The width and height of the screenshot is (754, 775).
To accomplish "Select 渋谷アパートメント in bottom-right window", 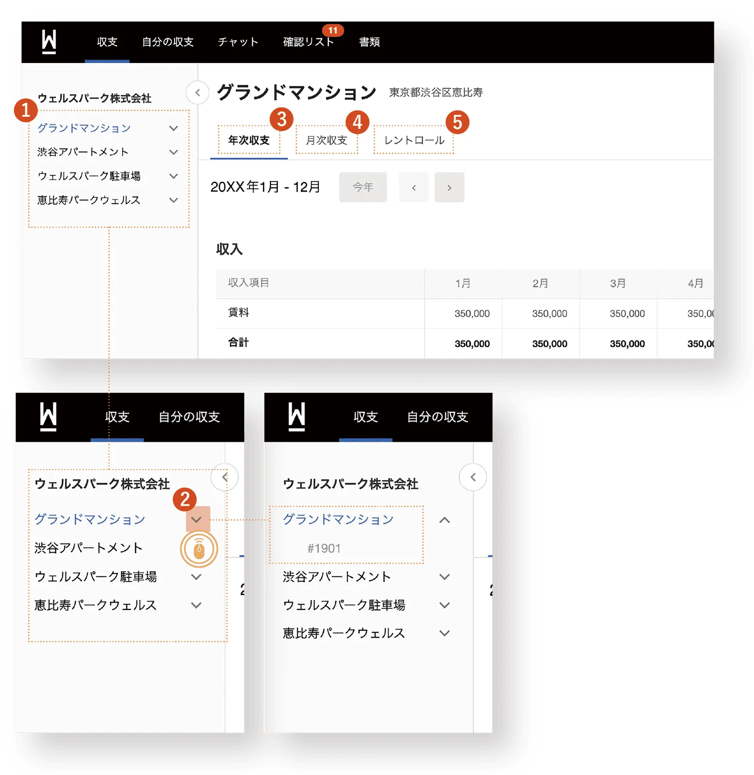I will click(x=337, y=576).
